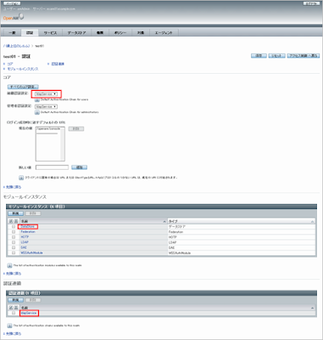Screen dimensions: 323x340
Task: Open the Services (サービス) tab
Action: 50,32
